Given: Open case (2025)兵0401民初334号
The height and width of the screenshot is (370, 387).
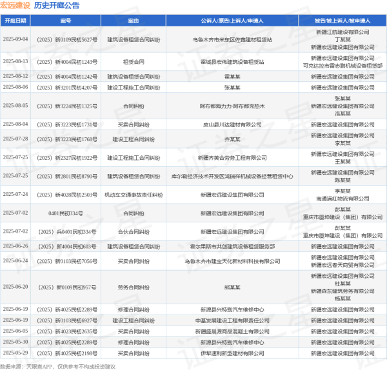Looking at the screenshot, I should (x=66, y=231).
